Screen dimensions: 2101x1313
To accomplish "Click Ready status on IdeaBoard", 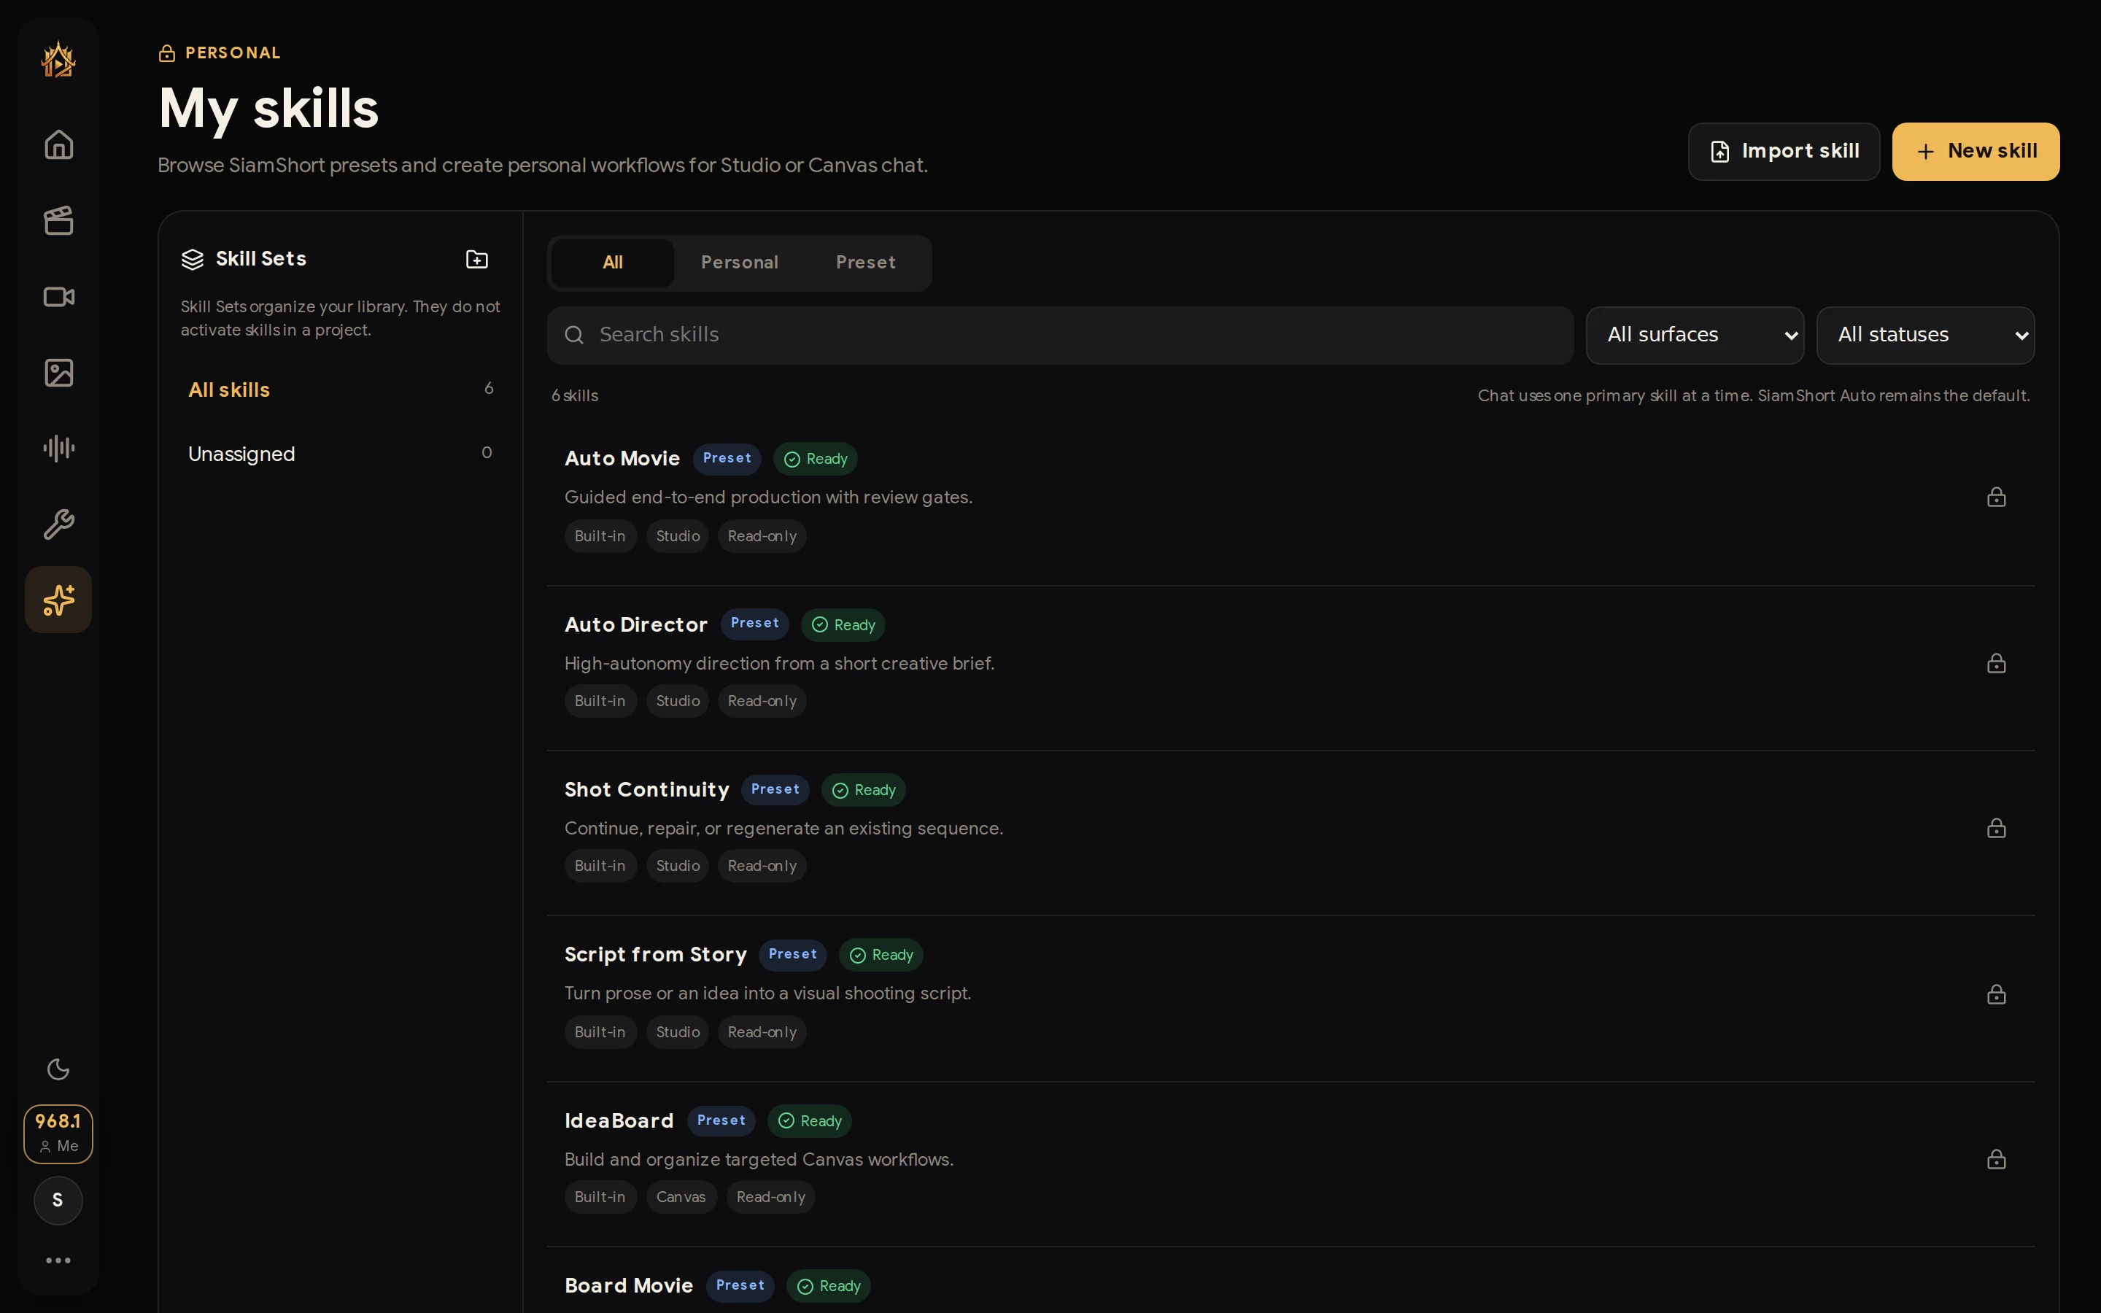I will [x=809, y=1121].
